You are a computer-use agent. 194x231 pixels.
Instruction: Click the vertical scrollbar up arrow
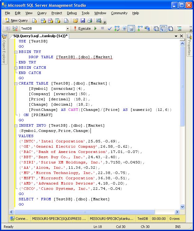point(182,44)
